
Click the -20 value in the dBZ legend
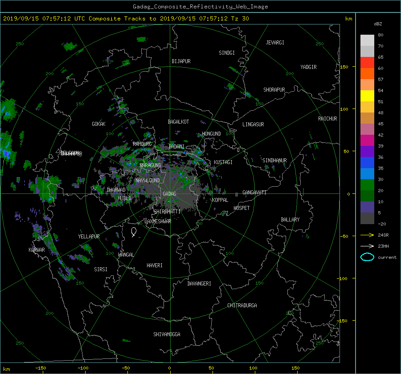coord(382,224)
